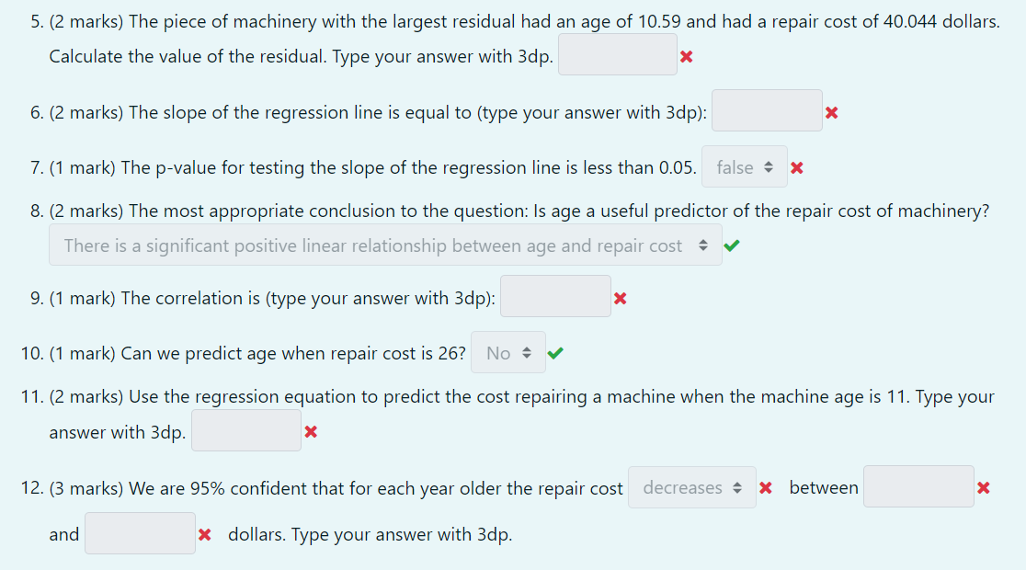Screen dimensions: 1026x570
Task: Open the conclusion dropdown in question 8
Action: coord(385,245)
